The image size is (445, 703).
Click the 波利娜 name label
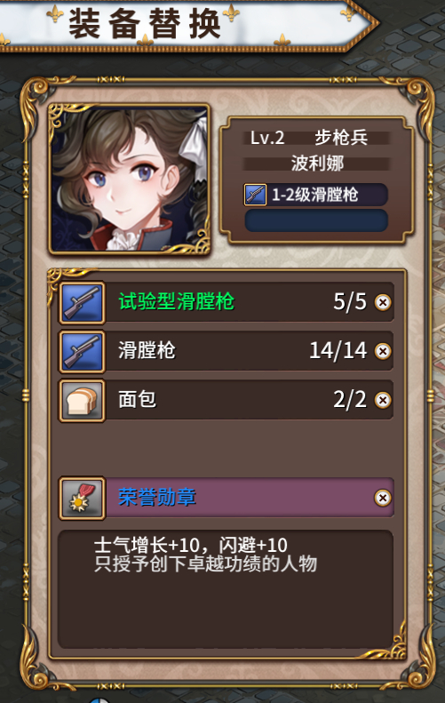click(317, 164)
